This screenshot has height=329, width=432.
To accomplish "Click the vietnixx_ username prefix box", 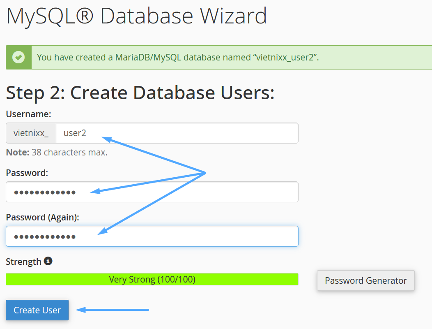I will click(x=31, y=133).
